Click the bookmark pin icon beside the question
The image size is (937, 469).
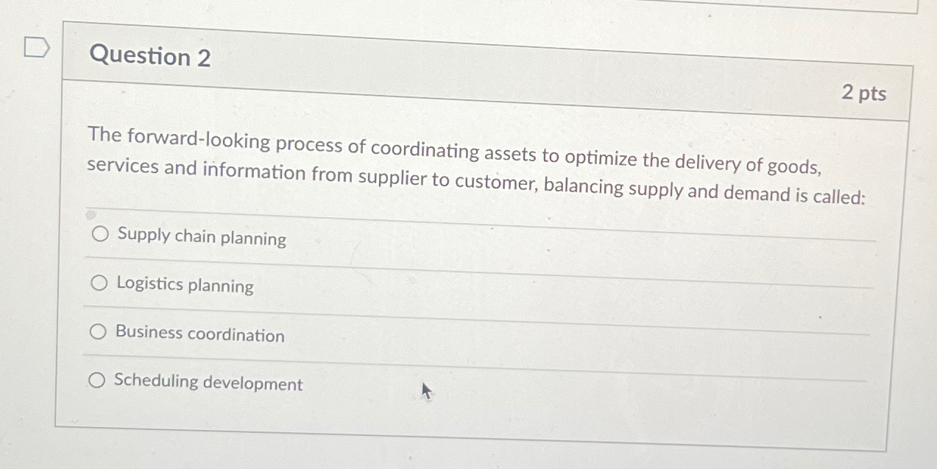35,48
